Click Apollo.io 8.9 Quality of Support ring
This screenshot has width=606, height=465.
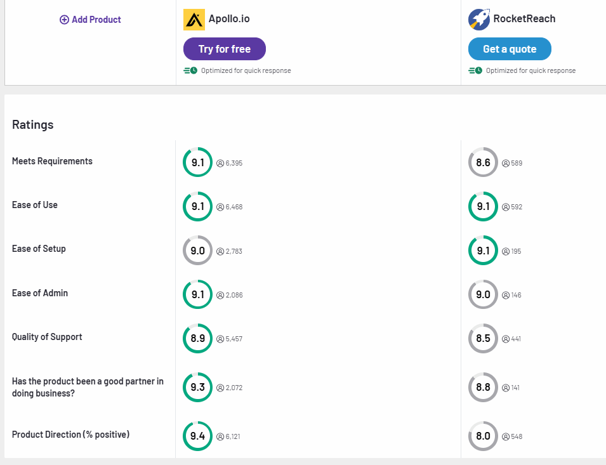[198, 338]
